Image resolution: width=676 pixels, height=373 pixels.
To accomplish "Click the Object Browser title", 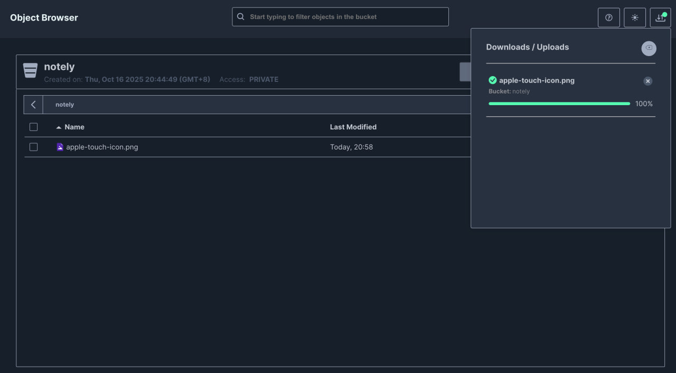I will pos(44,17).
